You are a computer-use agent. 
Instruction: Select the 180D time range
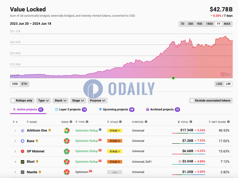[209, 24]
